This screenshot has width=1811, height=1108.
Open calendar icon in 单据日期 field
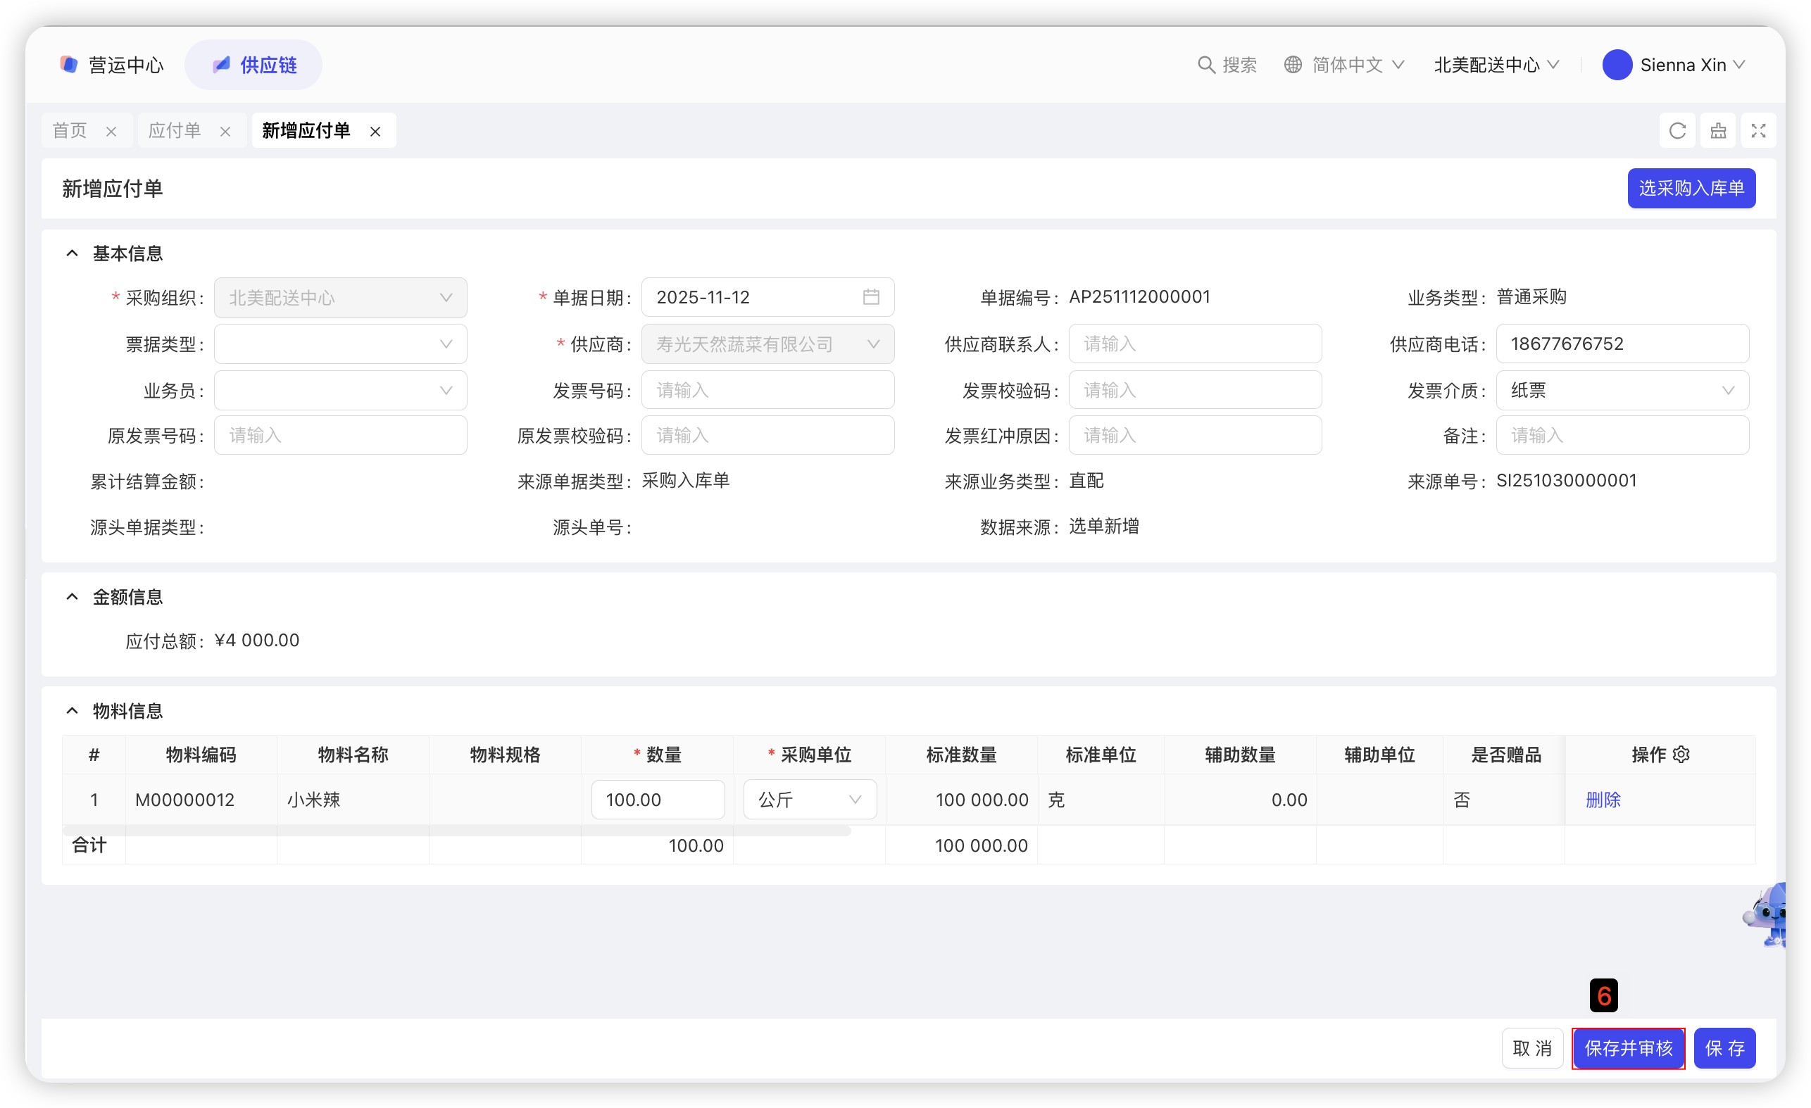870,297
